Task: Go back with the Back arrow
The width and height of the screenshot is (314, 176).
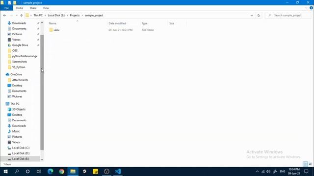Action: (x=4, y=15)
